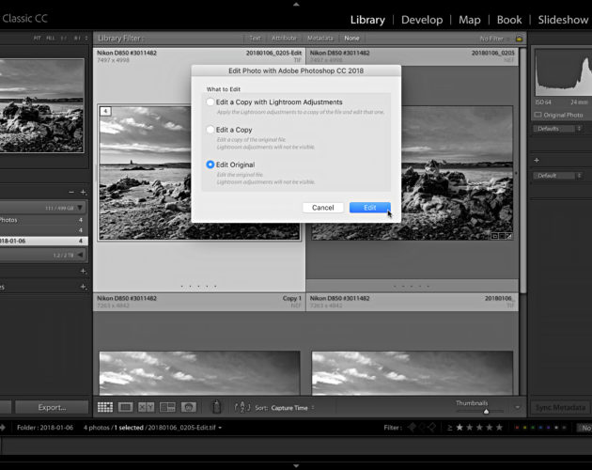Filter by three stars rating
Screen dimensions: 592x470
click(479, 428)
